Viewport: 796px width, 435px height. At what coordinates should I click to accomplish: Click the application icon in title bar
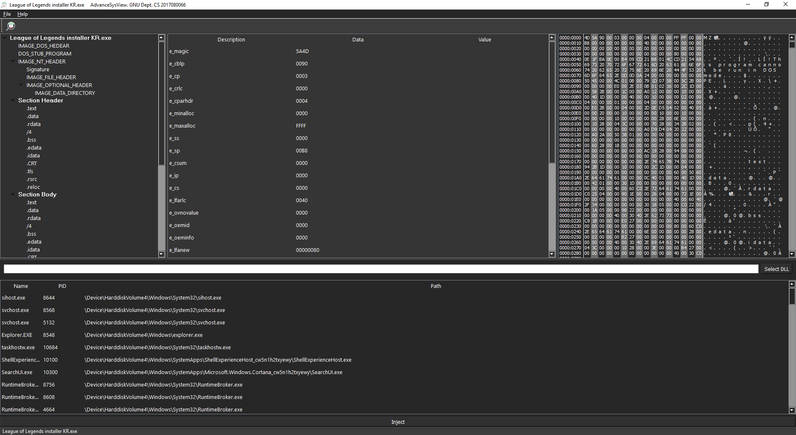pos(4,5)
